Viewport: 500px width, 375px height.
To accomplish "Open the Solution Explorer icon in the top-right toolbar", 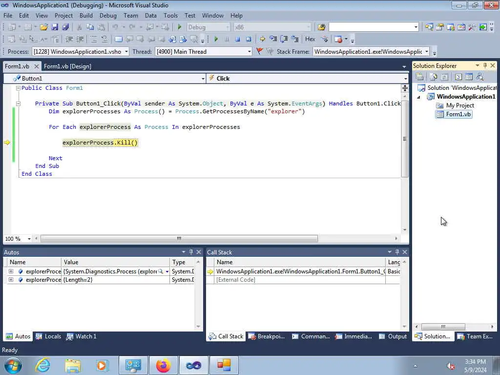I will pos(429,27).
